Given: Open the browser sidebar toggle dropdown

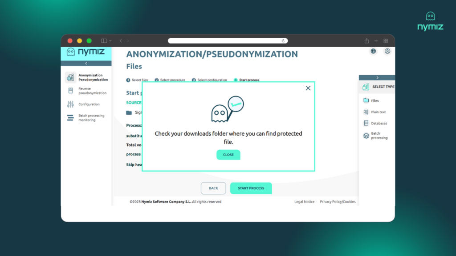Looking at the screenshot, I should point(106,41).
